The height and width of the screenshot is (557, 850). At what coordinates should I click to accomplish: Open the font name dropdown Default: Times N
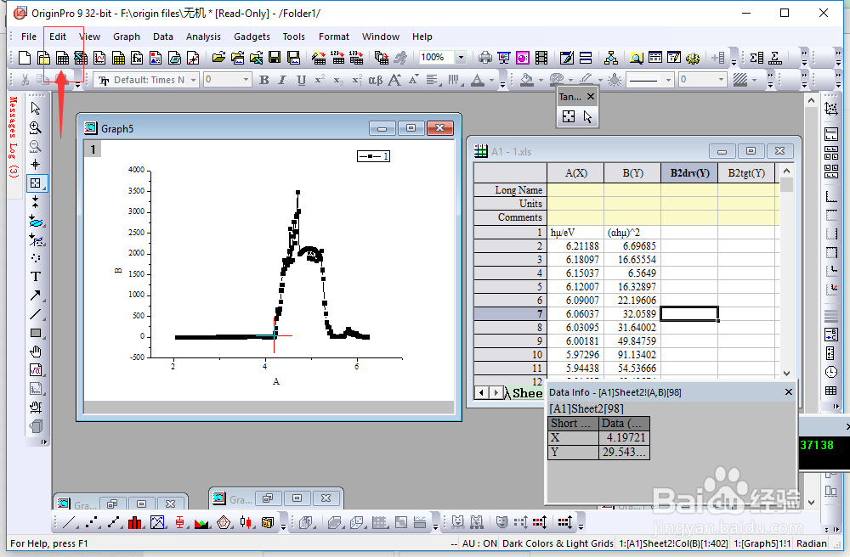[x=193, y=80]
